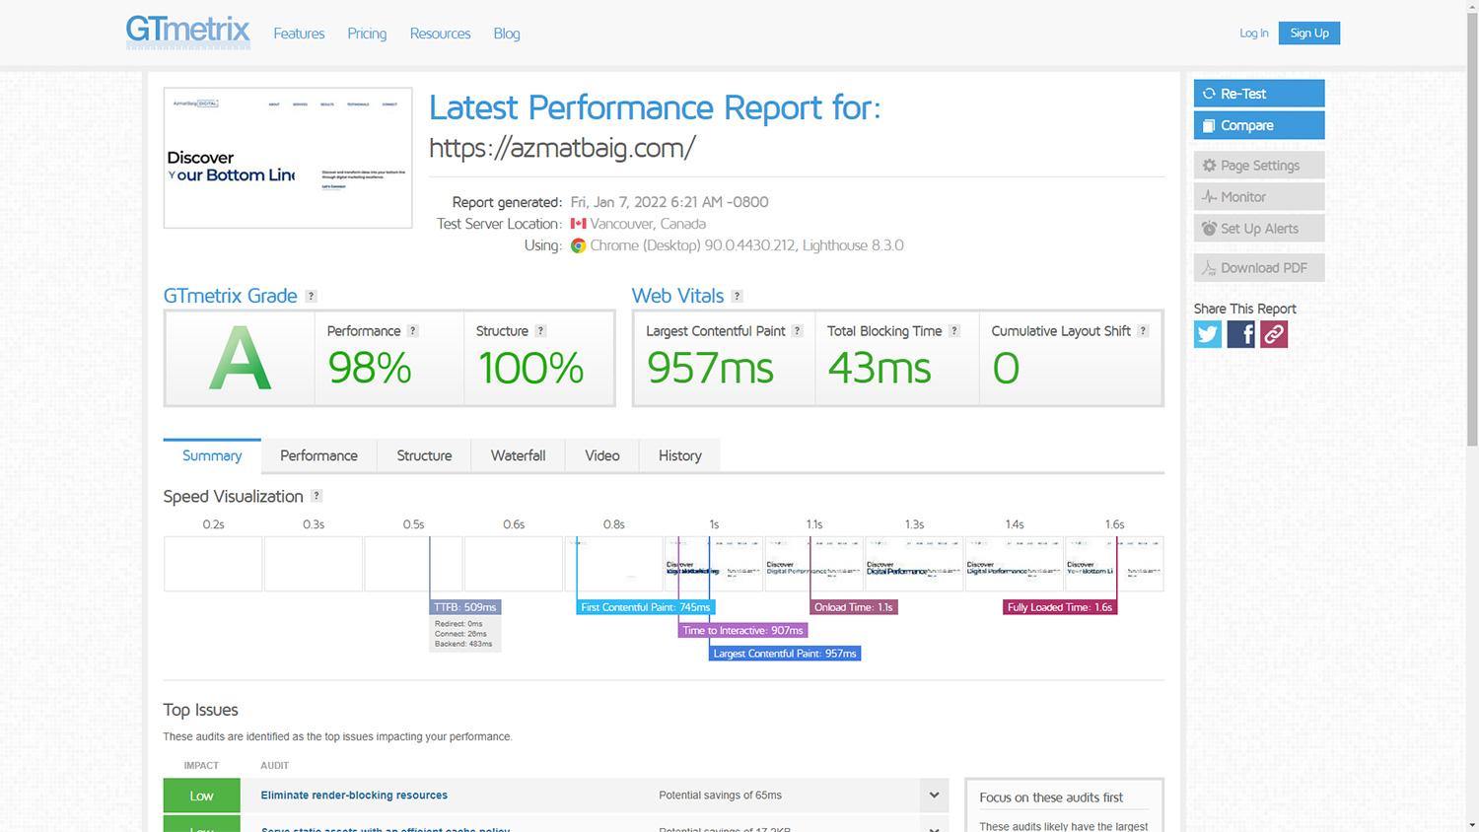
Task: Click help icon next to Web Vitals
Action: coord(737,296)
